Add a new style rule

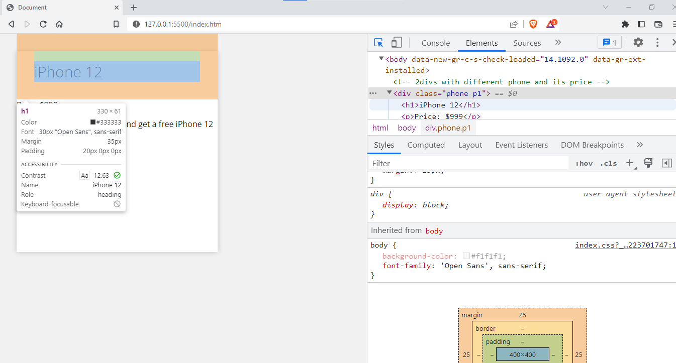(630, 163)
